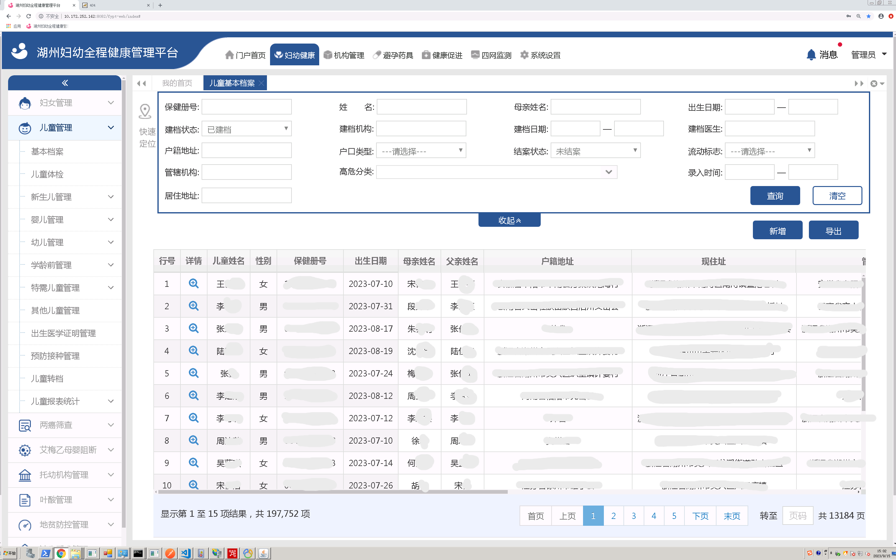Image resolution: width=896 pixels, height=560 pixels.
Task: Open the 流动标志 dropdown
Action: (x=770, y=151)
